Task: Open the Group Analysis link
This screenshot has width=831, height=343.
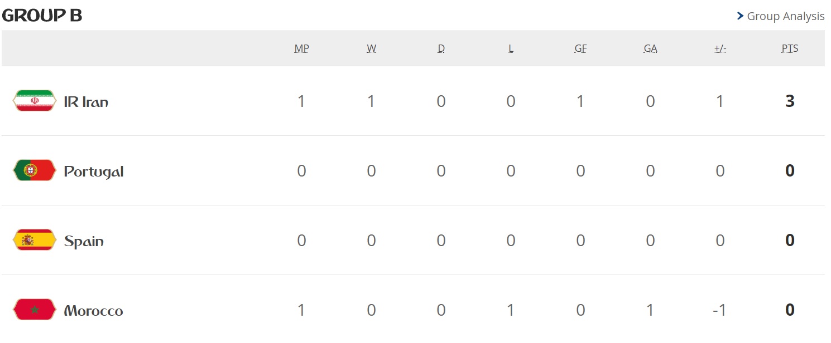Action: coord(785,16)
